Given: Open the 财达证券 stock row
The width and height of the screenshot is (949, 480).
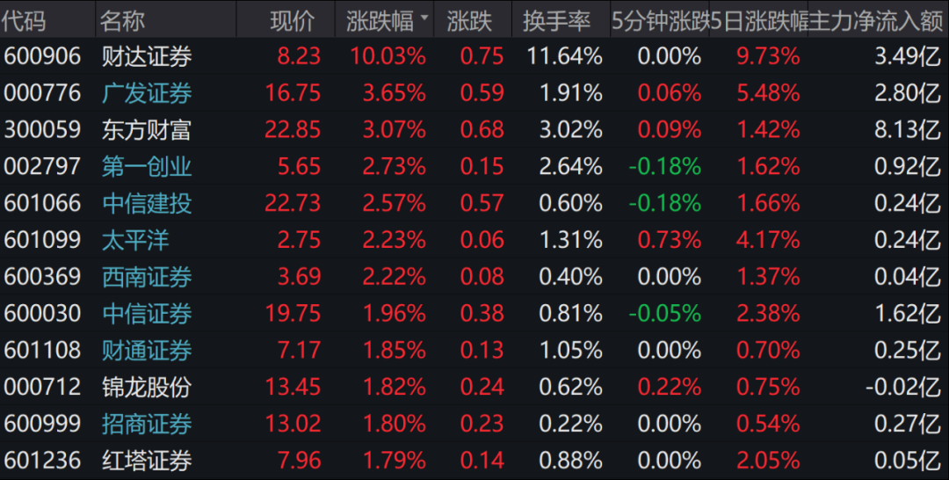Looking at the screenshot, I should point(147,57).
